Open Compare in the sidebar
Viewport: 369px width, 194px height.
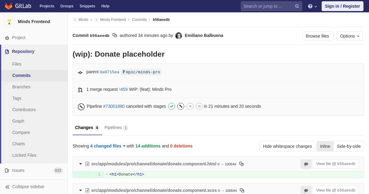[x=34, y=132]
